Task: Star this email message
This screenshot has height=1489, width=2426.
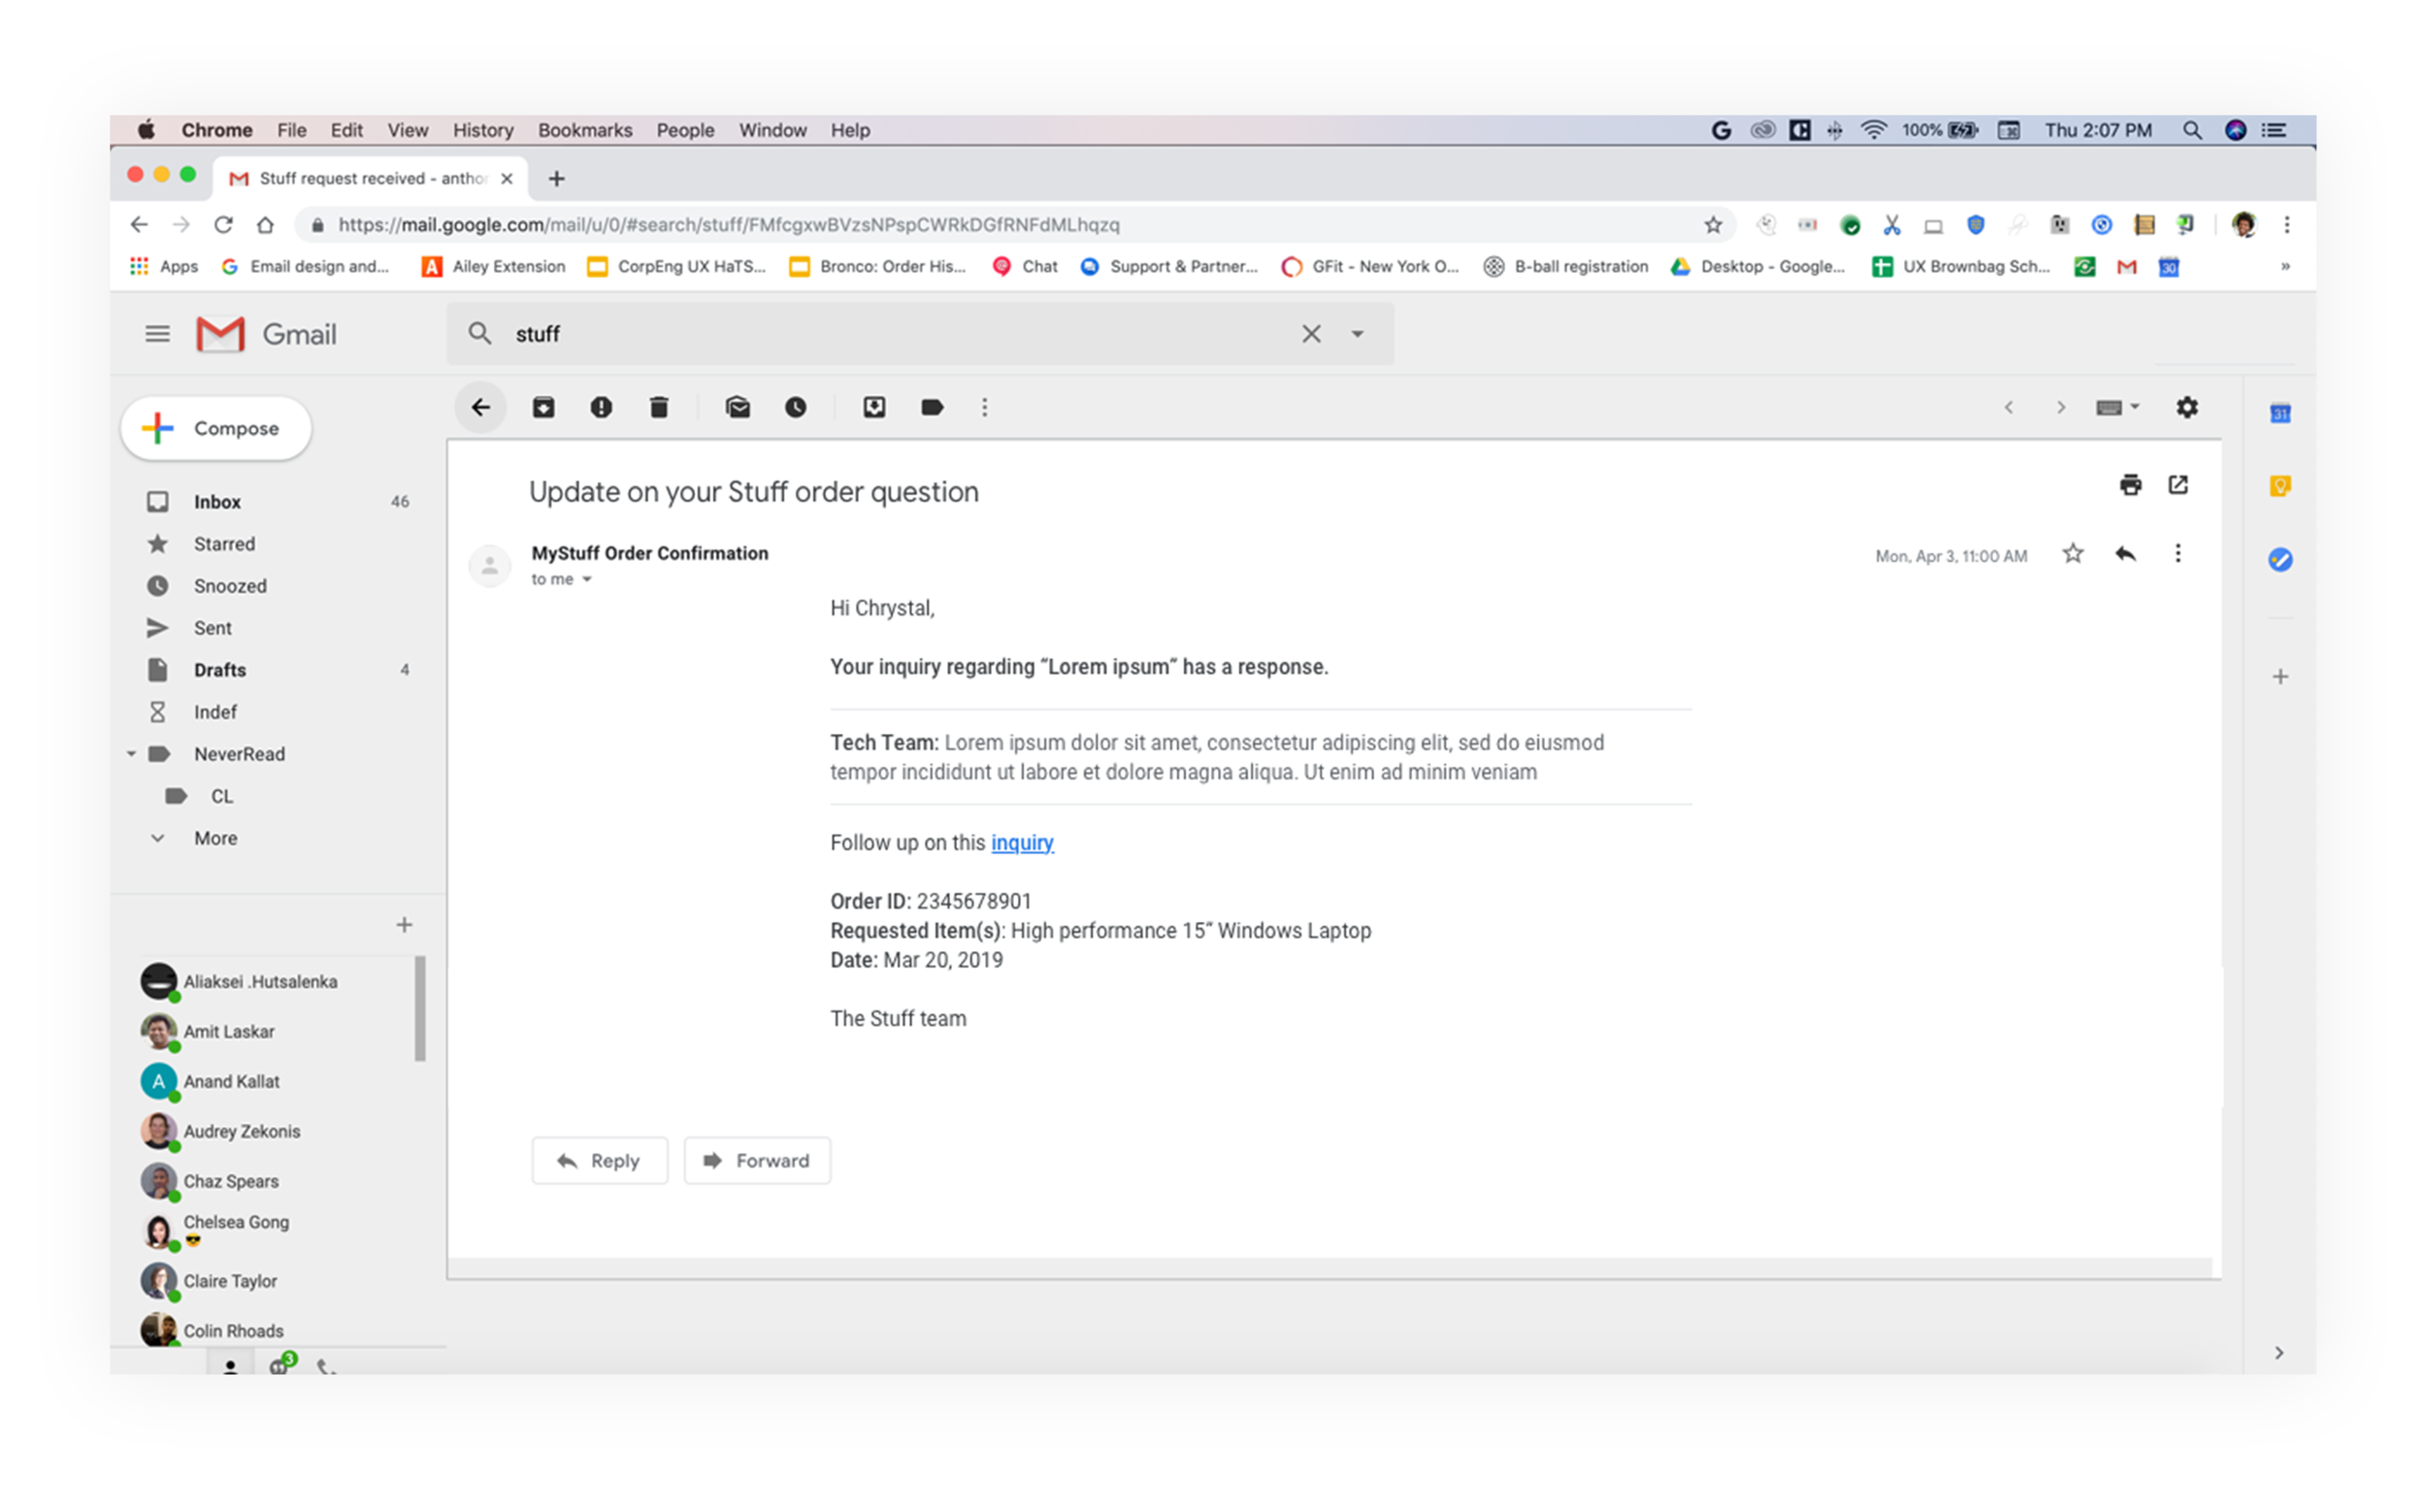Action: click(x=2073, y=554)
